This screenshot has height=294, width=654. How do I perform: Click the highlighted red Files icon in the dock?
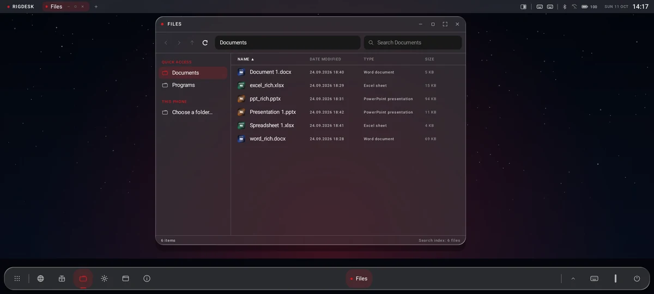point(83,278)
